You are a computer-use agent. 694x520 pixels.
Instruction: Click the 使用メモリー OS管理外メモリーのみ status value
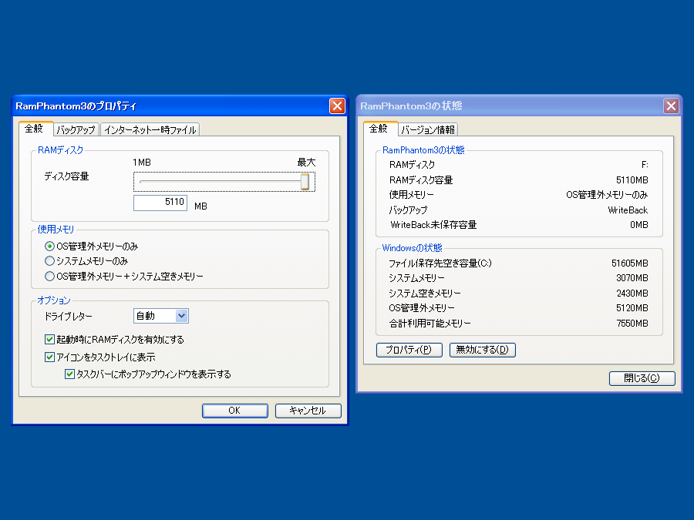607,195
